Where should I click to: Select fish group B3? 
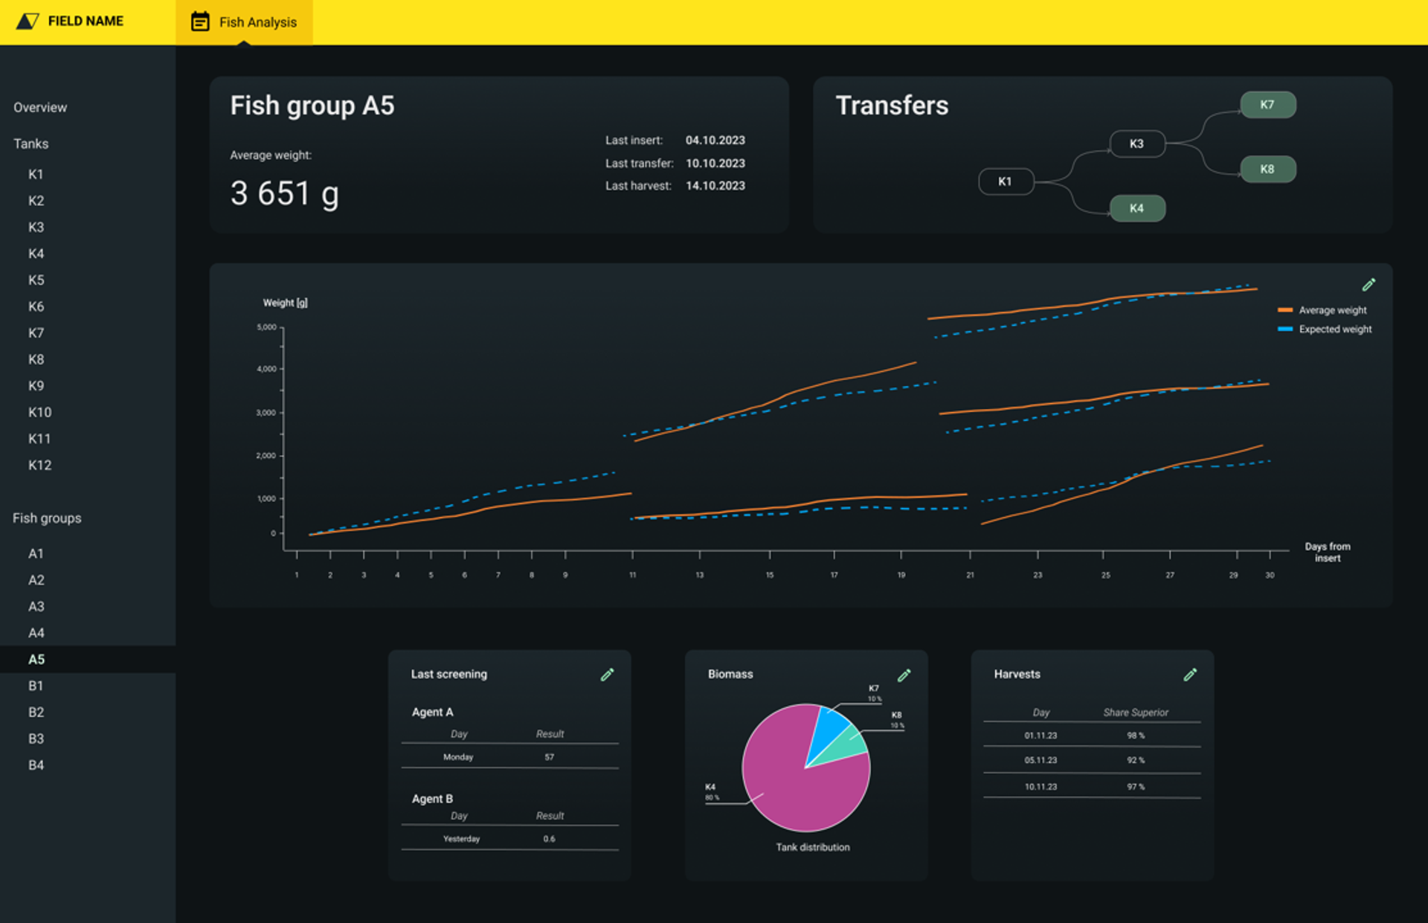coord(36,739)
